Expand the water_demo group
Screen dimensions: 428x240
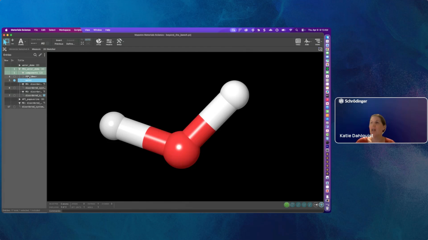coord(20,65)
